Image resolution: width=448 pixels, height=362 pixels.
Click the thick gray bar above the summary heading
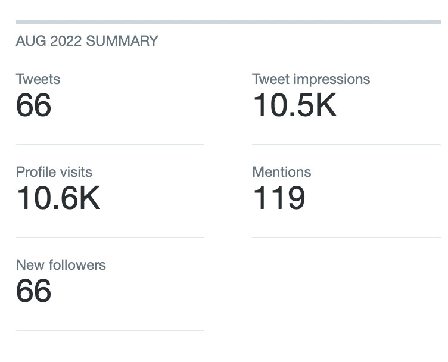pyautogui.click(x=228, y=22)
